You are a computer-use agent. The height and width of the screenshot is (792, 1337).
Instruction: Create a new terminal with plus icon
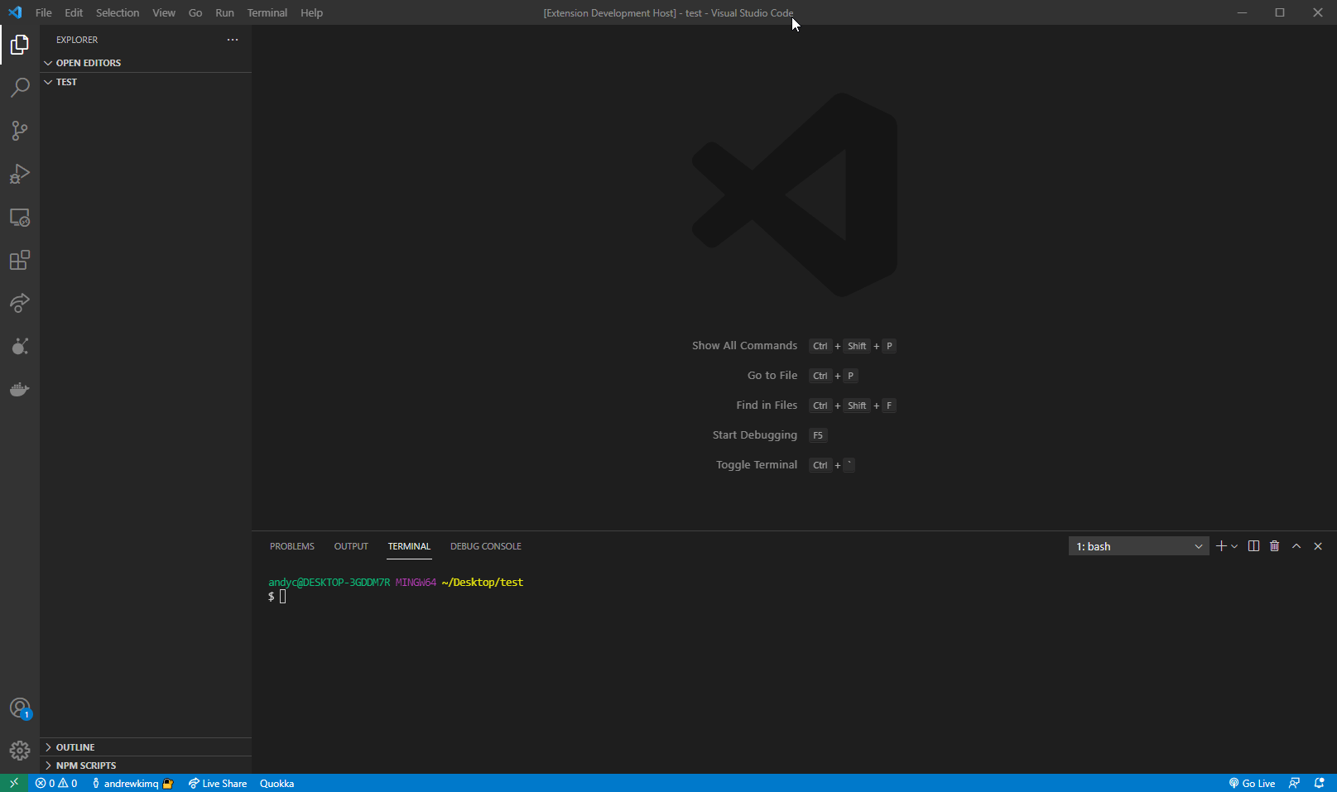pos(1220,546)
